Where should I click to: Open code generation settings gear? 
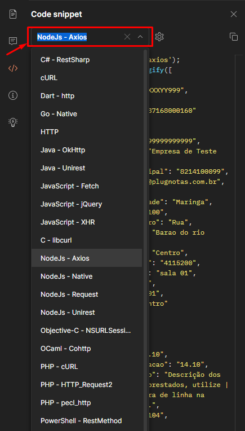[159, 37]
